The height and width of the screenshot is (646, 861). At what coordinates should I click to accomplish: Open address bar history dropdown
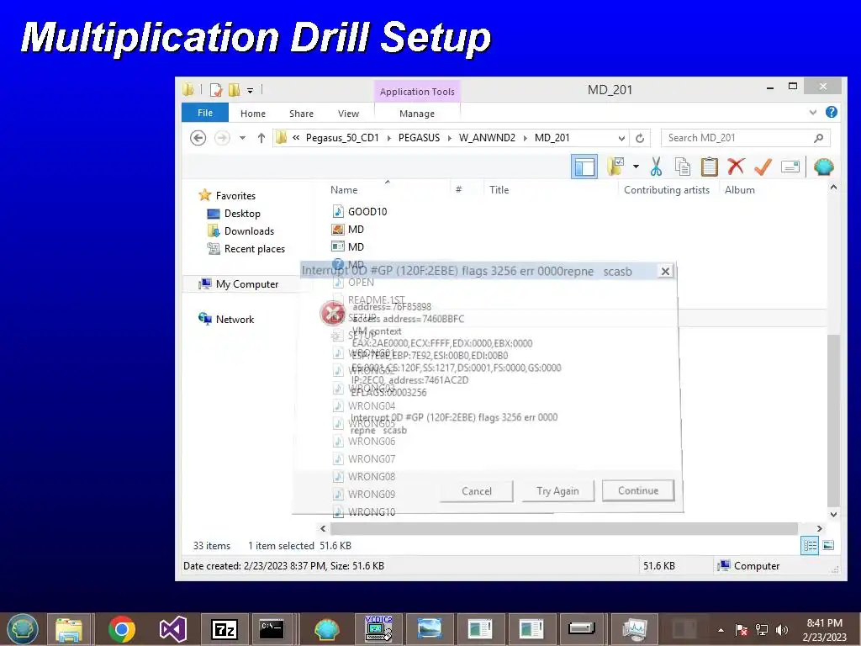coord(621,138)
